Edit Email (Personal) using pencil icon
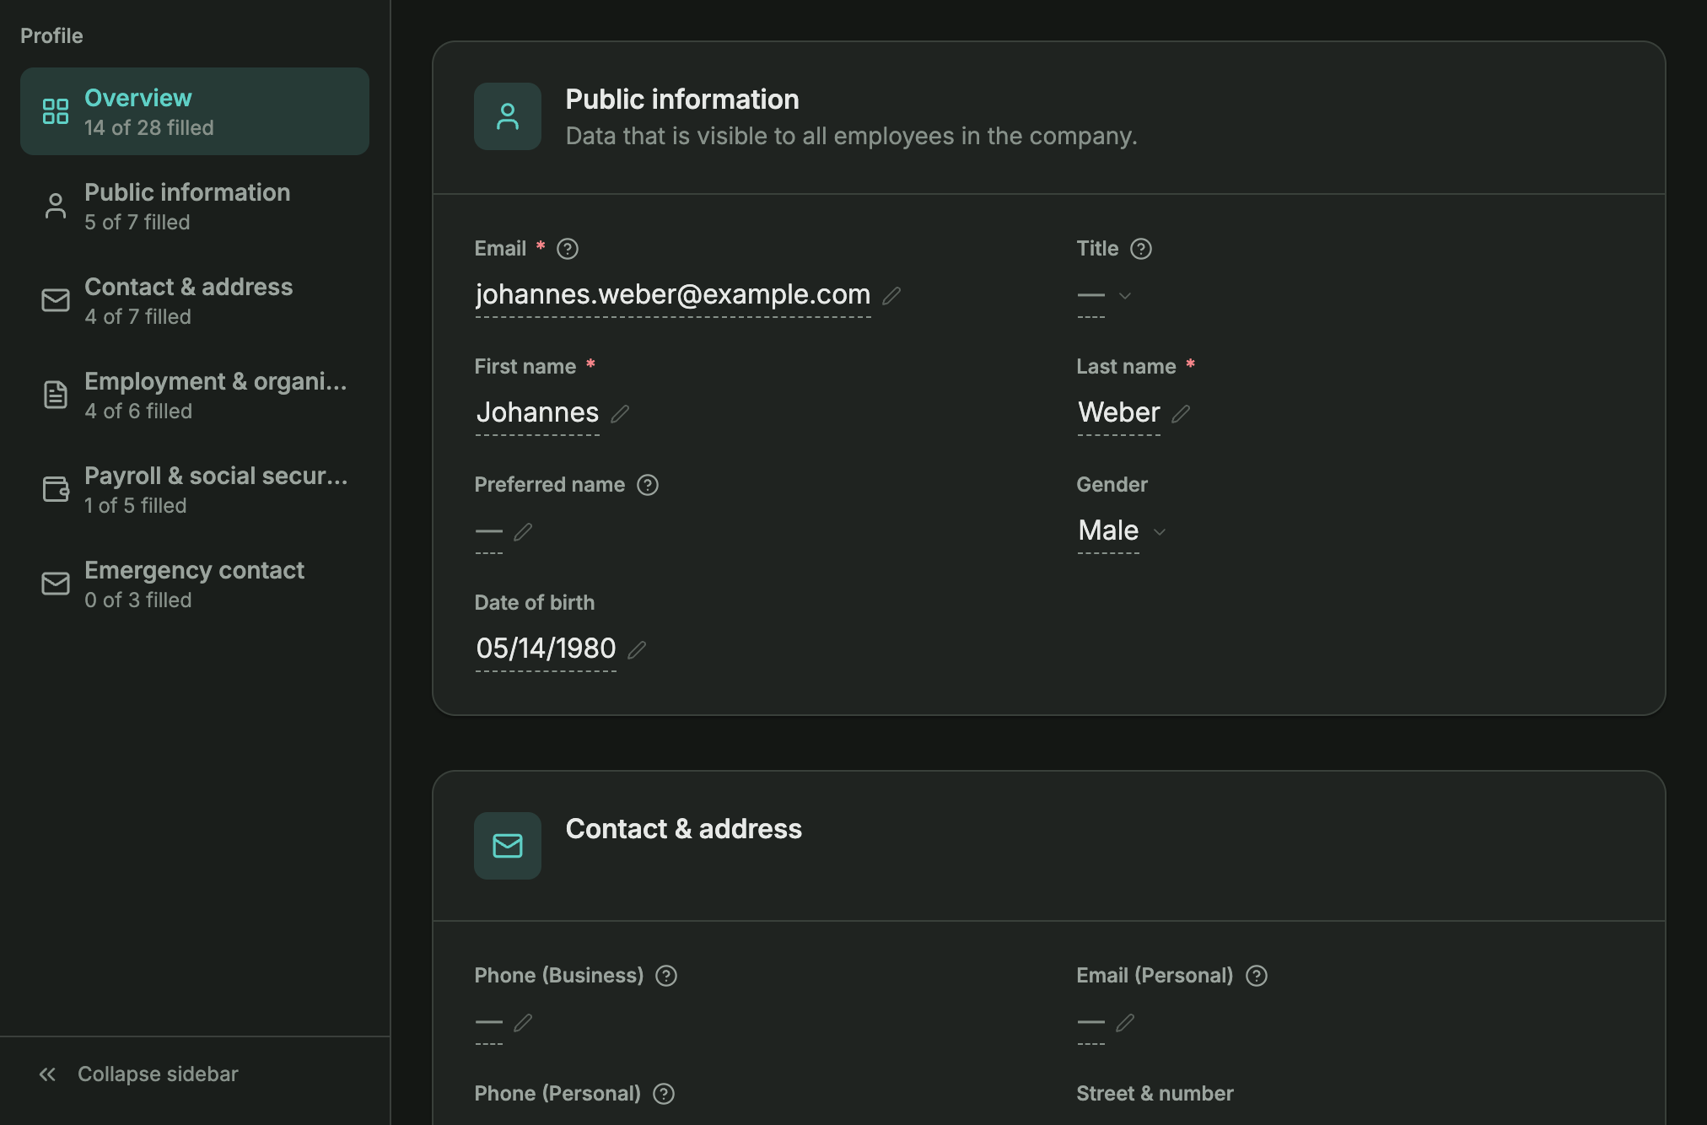The height and width of the screenshot is (1125, 1707). 1125,1023
